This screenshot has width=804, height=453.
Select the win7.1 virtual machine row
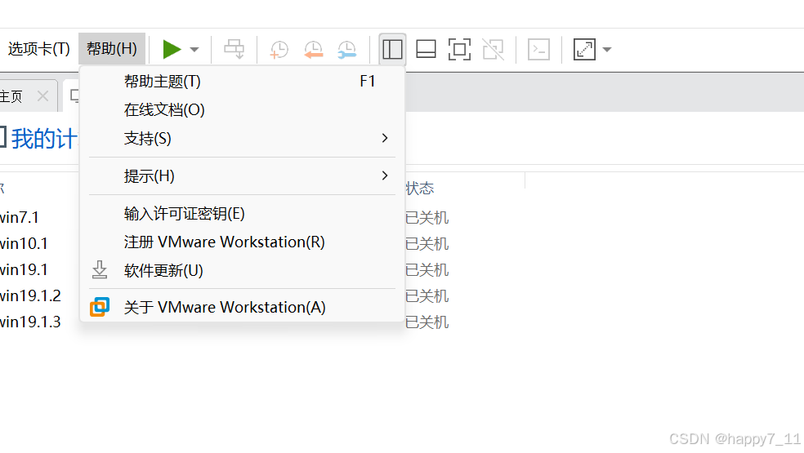click(20, 217)
